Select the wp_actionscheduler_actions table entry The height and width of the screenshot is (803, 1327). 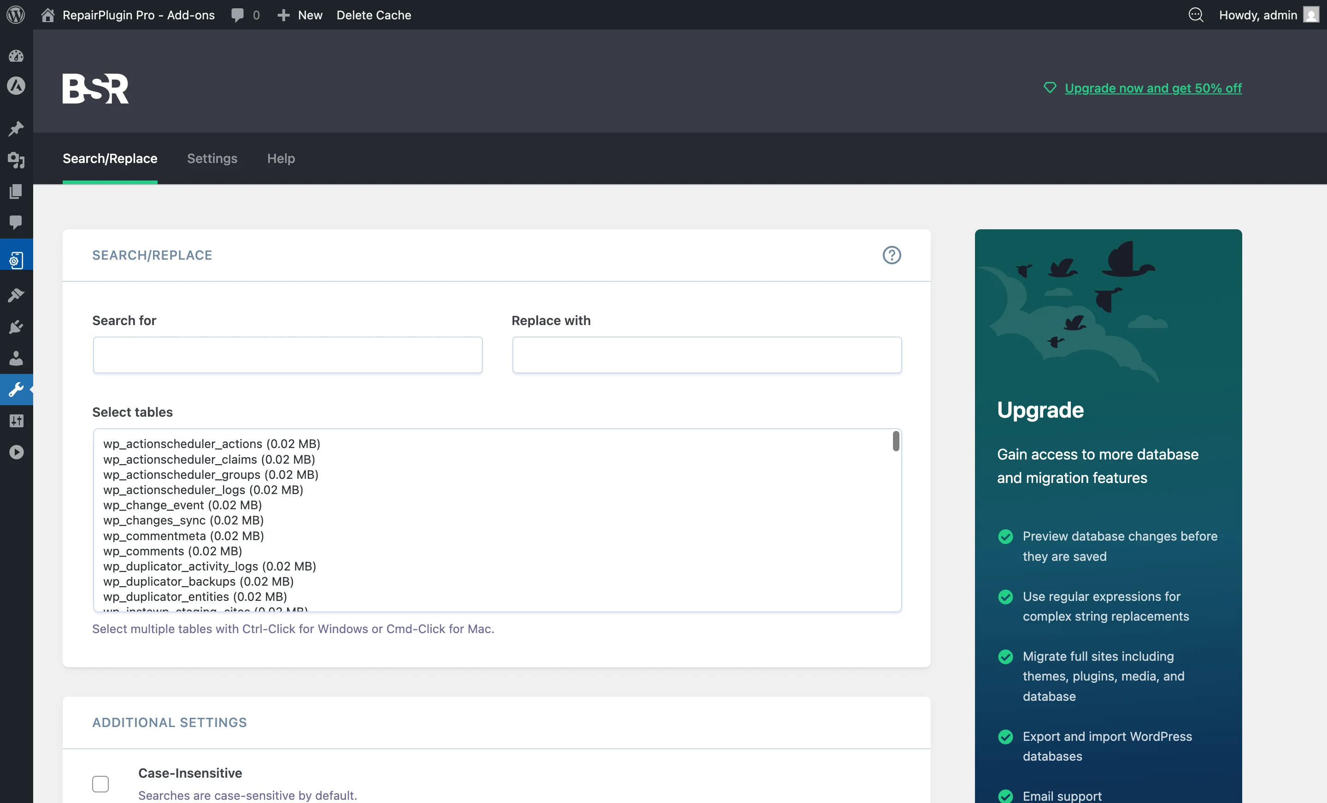[x=211, y=443]
